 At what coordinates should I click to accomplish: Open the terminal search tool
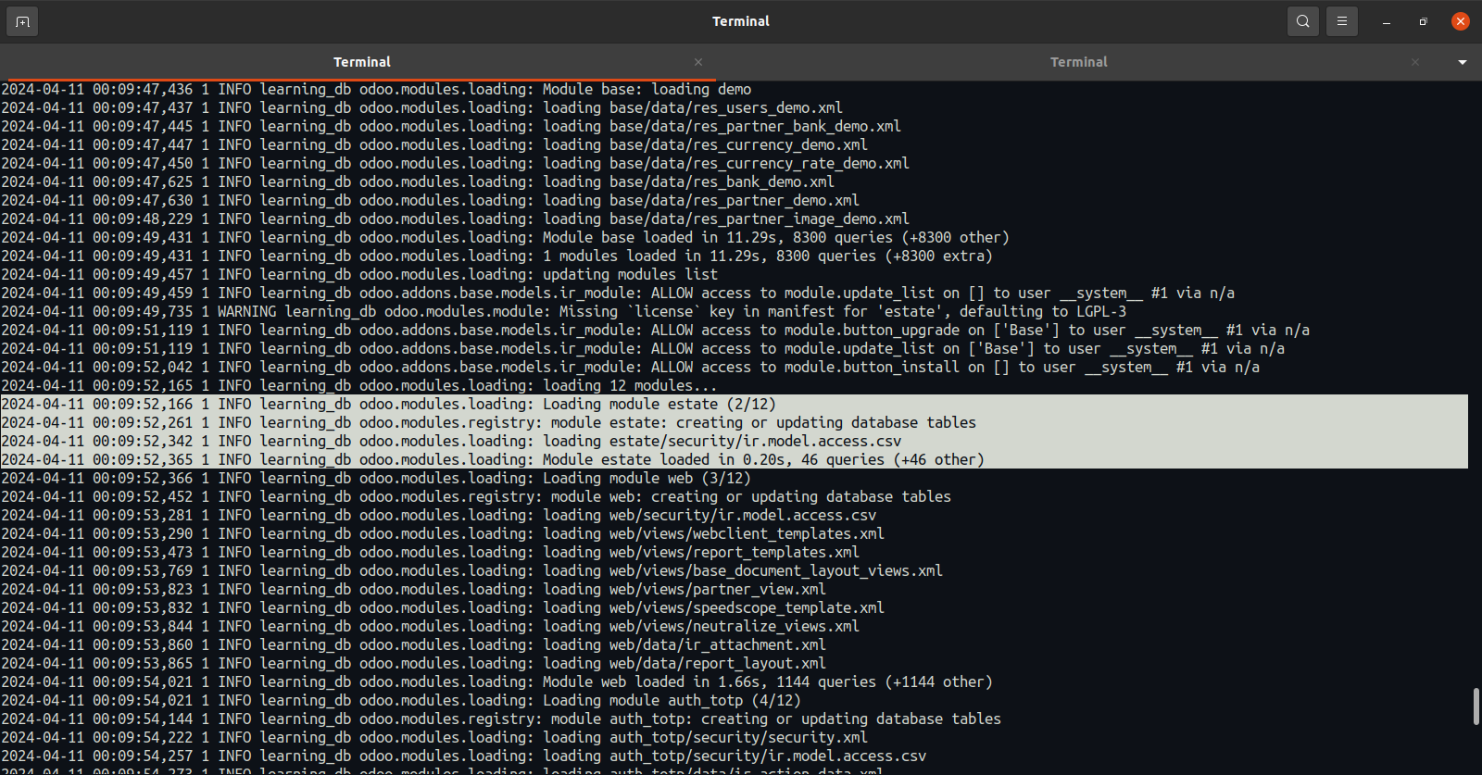[1303, 21]
